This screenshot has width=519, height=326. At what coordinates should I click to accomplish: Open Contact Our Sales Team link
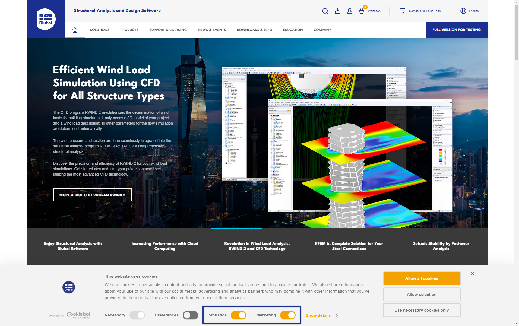pyautogui.click(x=425, y=11)
